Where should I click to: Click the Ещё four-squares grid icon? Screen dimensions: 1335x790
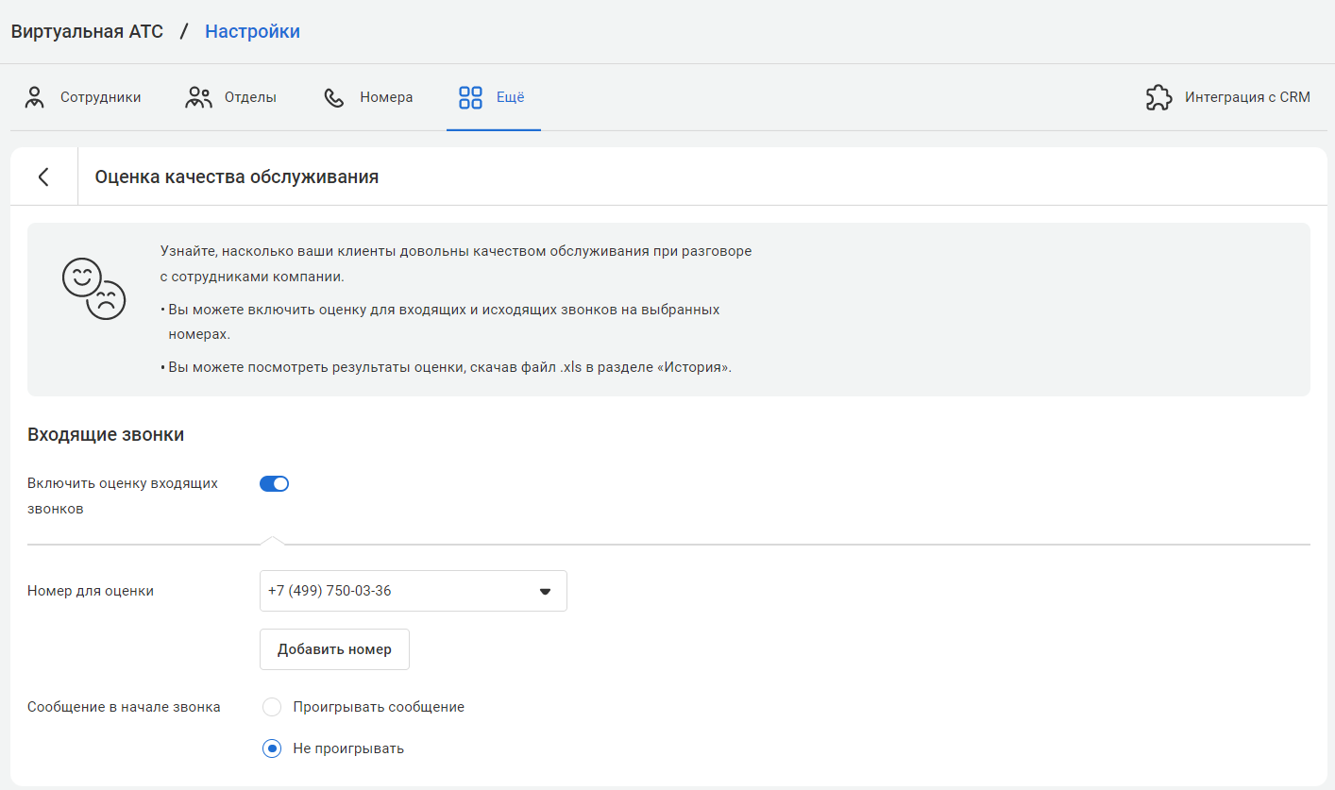tap(470, 97)
